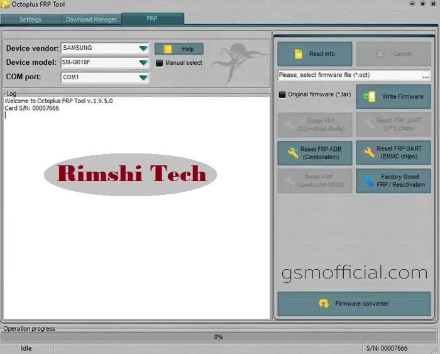Expand the COM port dropdown arrow
This screenshot has height=354, width=440.
point(143,77)
